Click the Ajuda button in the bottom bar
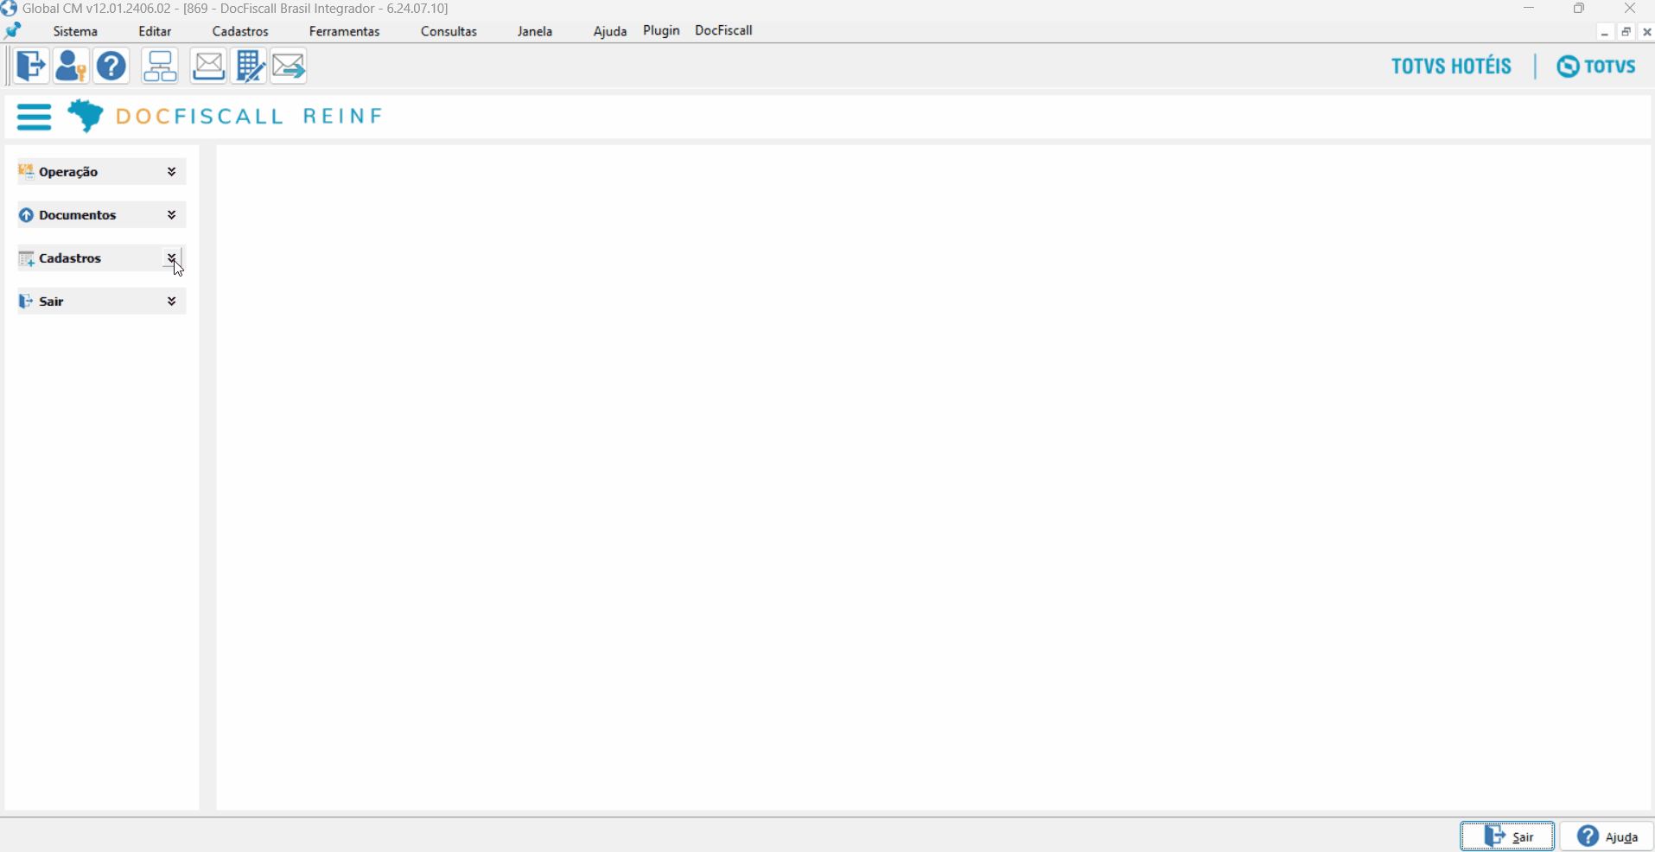 (1607, 836)
